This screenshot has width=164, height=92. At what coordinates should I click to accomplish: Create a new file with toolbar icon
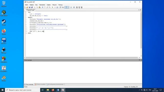click(25, 7)
